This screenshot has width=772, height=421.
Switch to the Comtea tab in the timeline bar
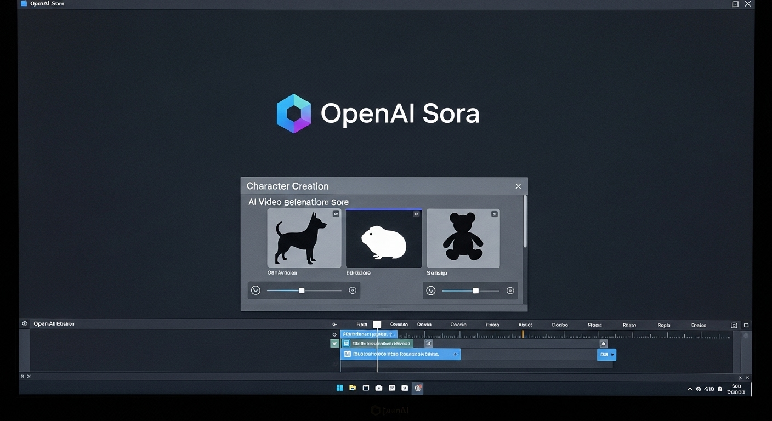399,324
